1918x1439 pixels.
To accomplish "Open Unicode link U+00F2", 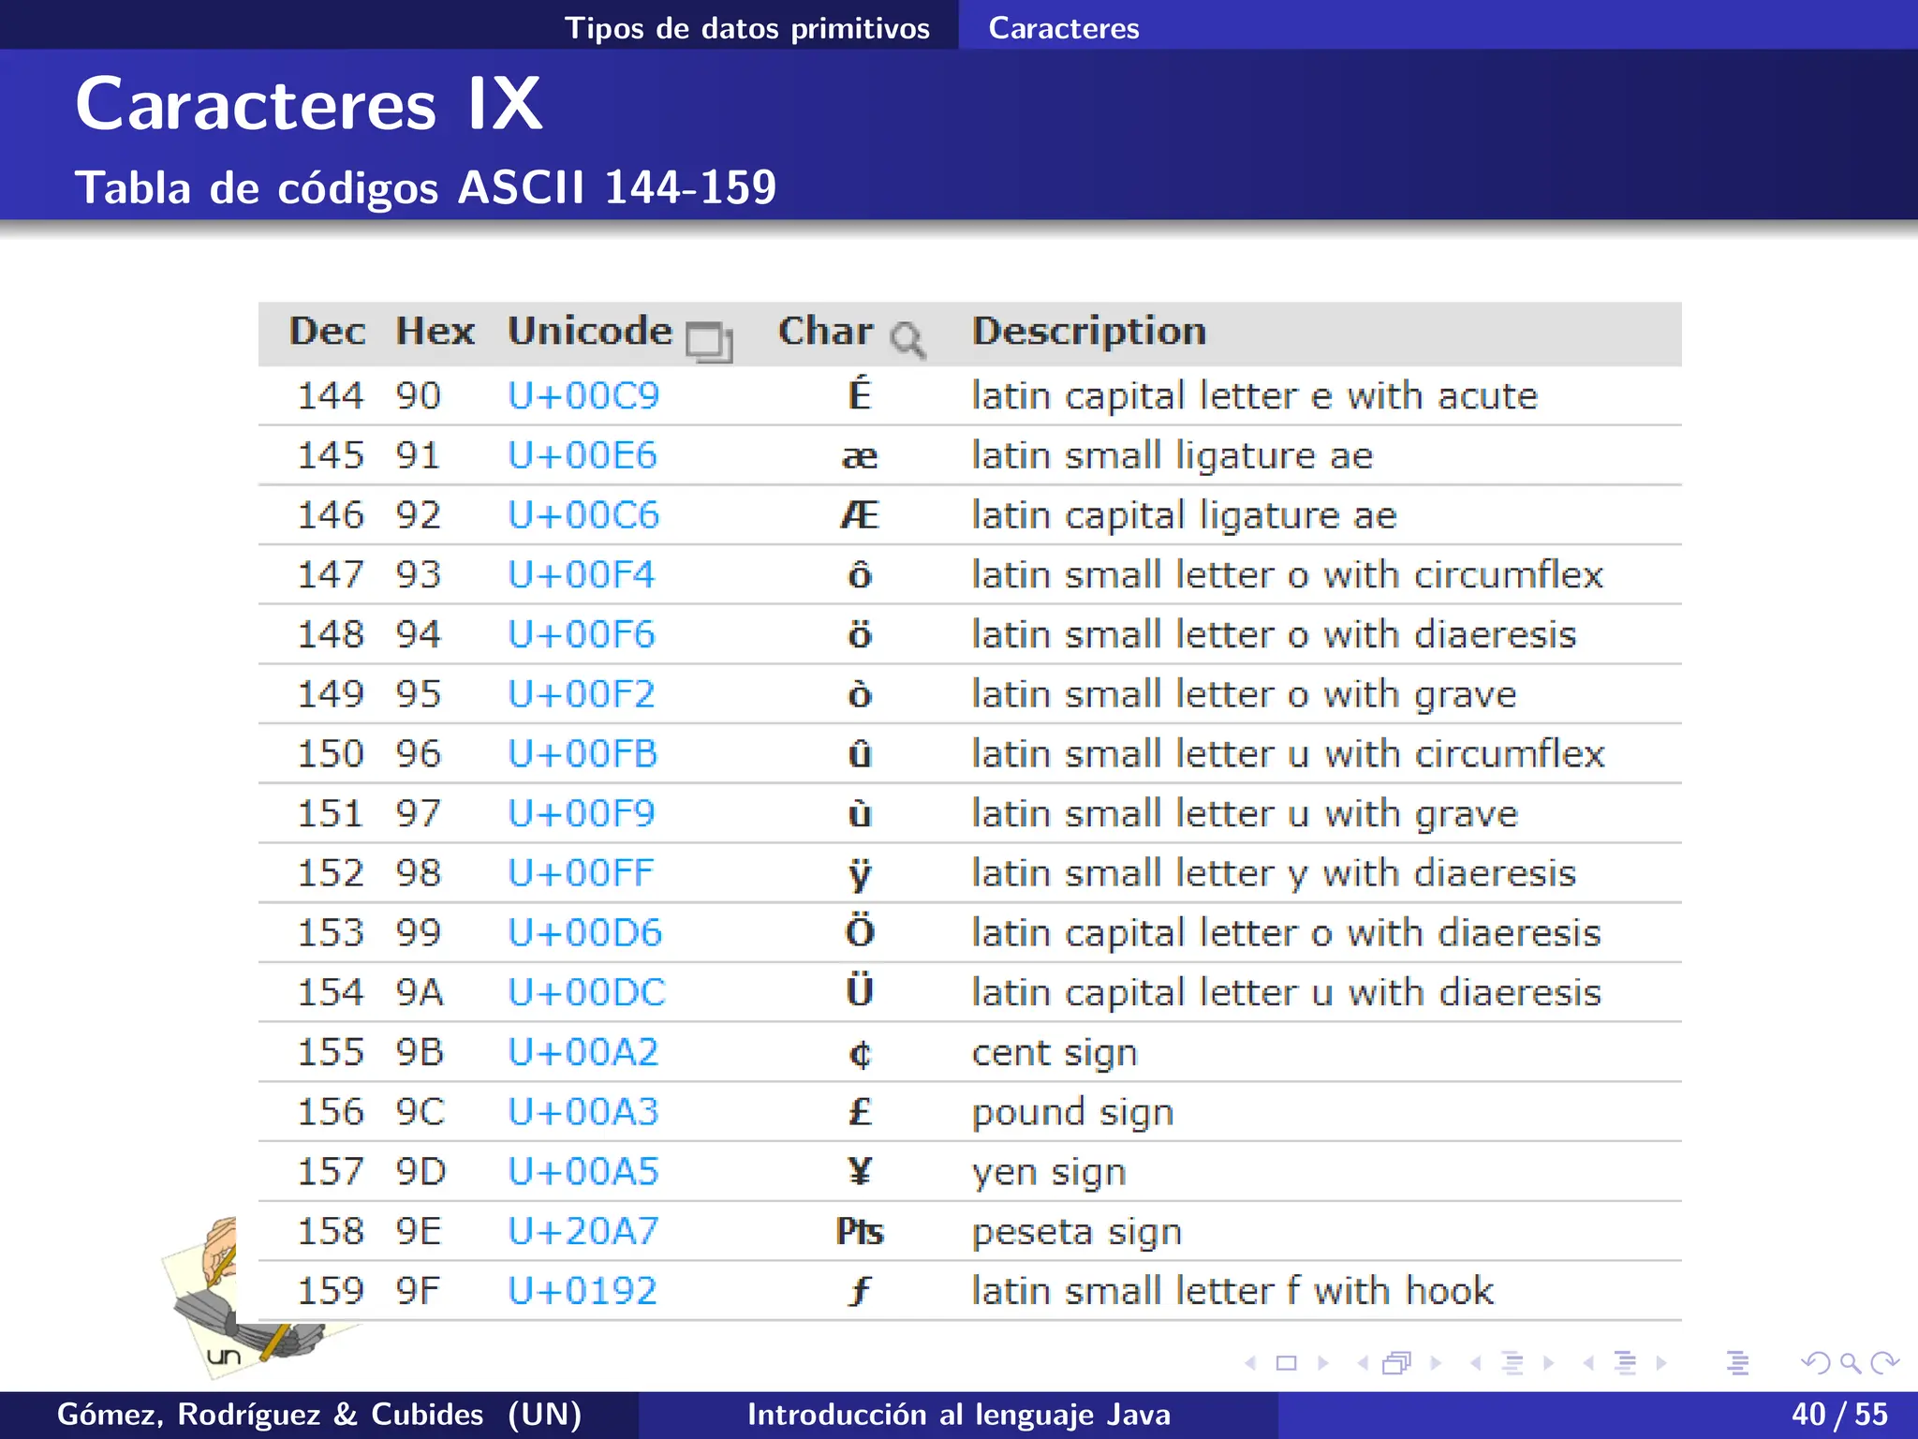I will click(x=581, y=694).
